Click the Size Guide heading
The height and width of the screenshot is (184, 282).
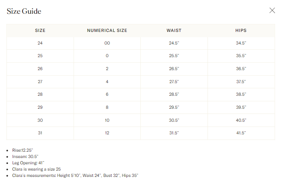click(x=24, y=11)
